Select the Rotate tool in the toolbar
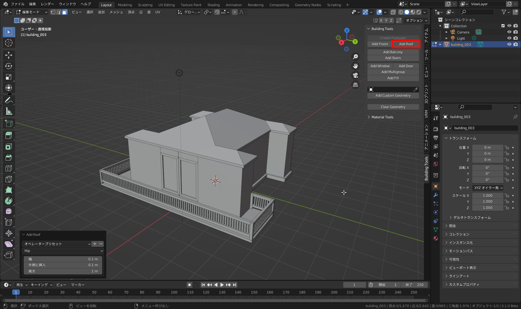Screen dimensions: 521x309 click(x=8, y=66)
